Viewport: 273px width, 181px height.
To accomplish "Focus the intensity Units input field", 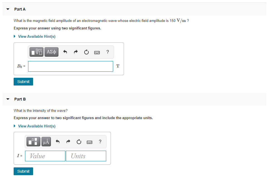I will (x=86, y=156).
